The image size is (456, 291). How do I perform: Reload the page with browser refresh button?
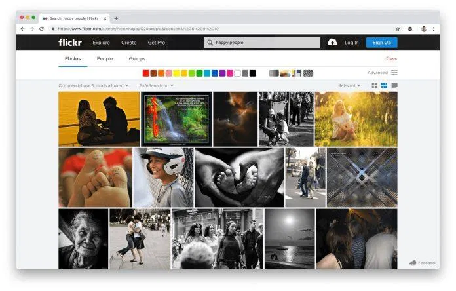42,29
